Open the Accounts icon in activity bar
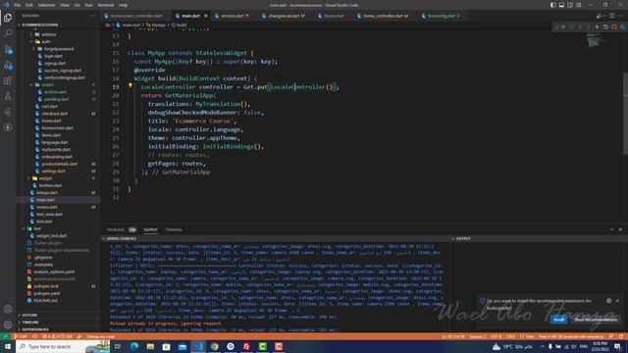Viewport: 628px width, 353px height. click(x=8, y=310)
